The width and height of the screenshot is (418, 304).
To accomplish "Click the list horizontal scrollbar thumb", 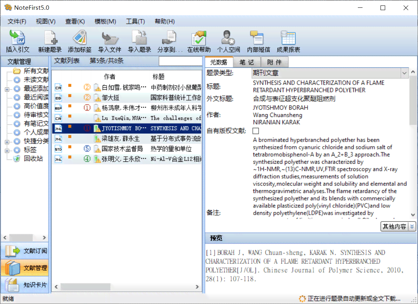I will tap(85, 287).
